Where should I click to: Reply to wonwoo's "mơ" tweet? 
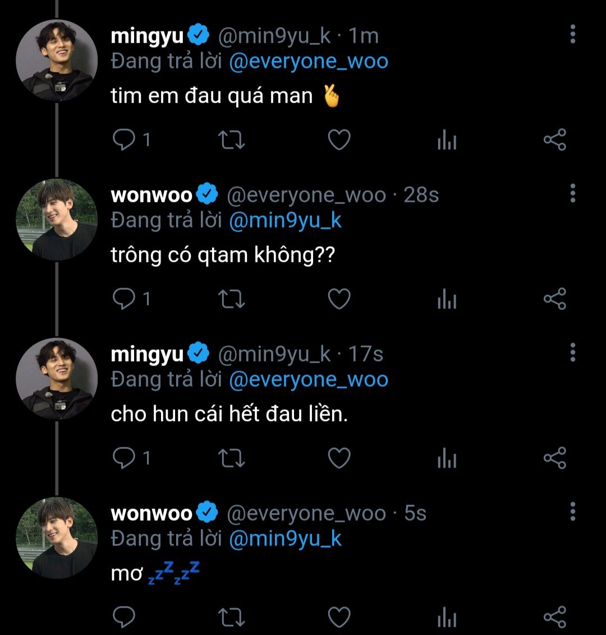tap(123, 618)
